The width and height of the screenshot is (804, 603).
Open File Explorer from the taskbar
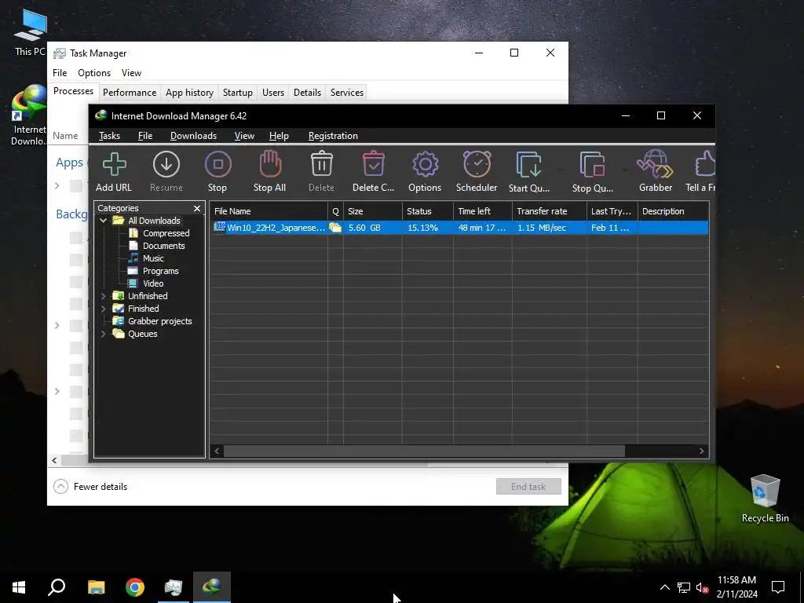coord(97,587)
